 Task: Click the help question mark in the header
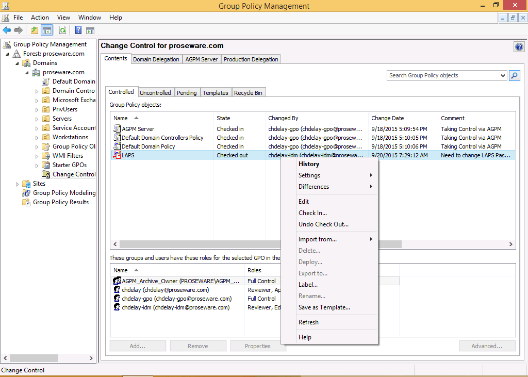(519, 47)
